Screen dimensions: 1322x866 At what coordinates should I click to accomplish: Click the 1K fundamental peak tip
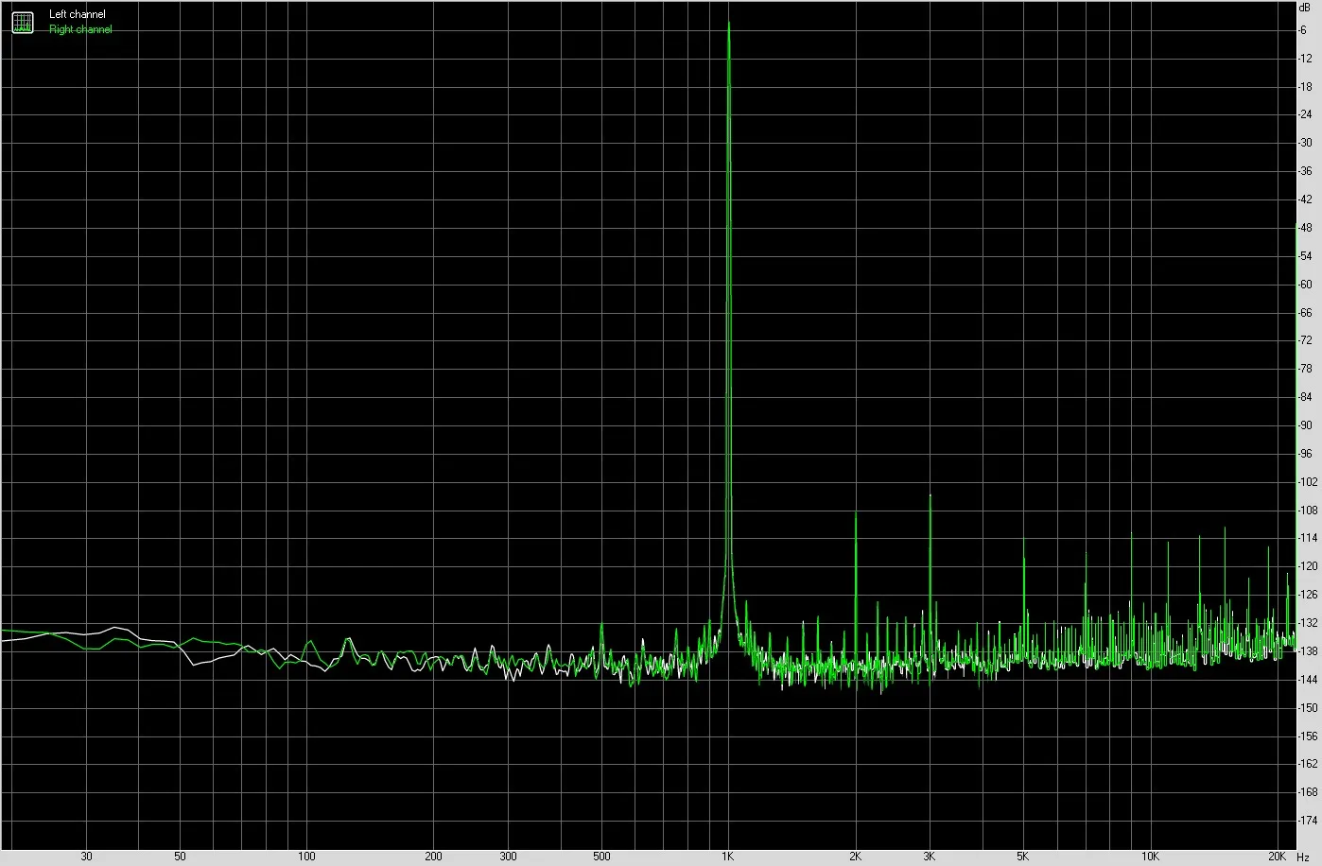[x=728, y=24]
